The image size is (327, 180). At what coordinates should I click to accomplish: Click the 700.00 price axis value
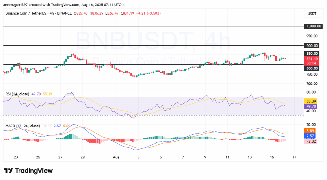pos(312,84)
